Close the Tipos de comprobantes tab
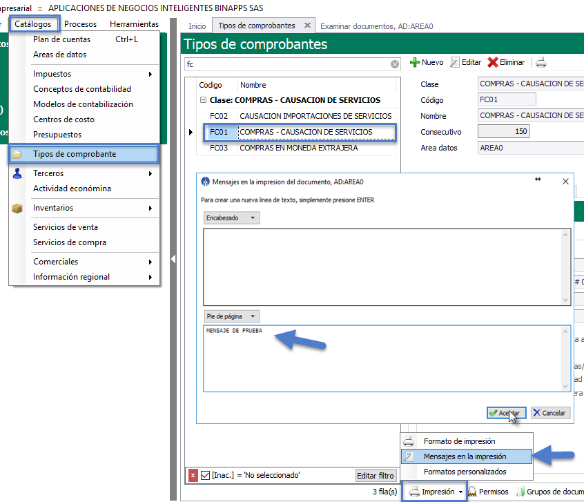The height and width of the screenshot is (502, 584). (307, 26)
